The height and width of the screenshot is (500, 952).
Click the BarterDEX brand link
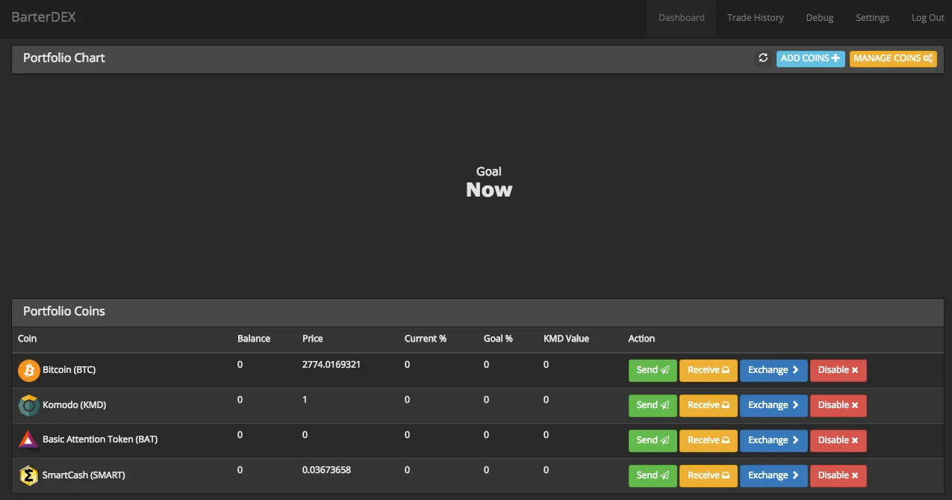click(x=44, y=17)
